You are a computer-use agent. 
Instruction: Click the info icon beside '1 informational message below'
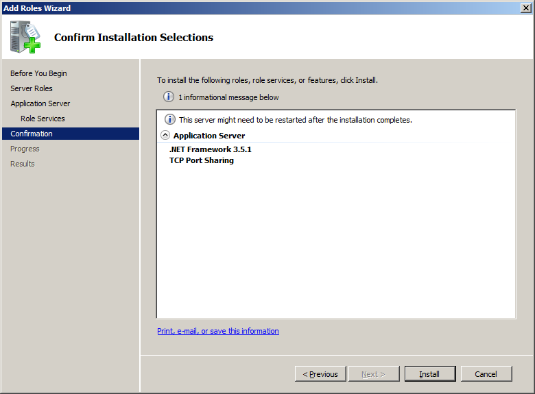(169, 97)
